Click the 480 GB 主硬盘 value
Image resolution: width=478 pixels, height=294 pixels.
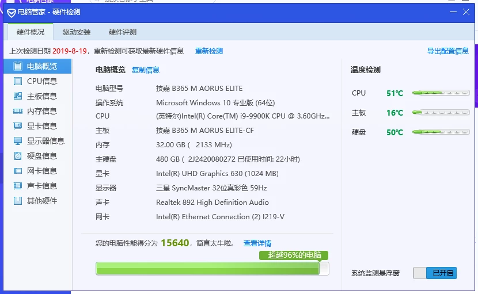[x=228, y=159]
